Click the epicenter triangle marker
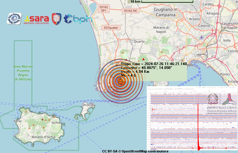238x153 pixels. [x=120, y=80]
